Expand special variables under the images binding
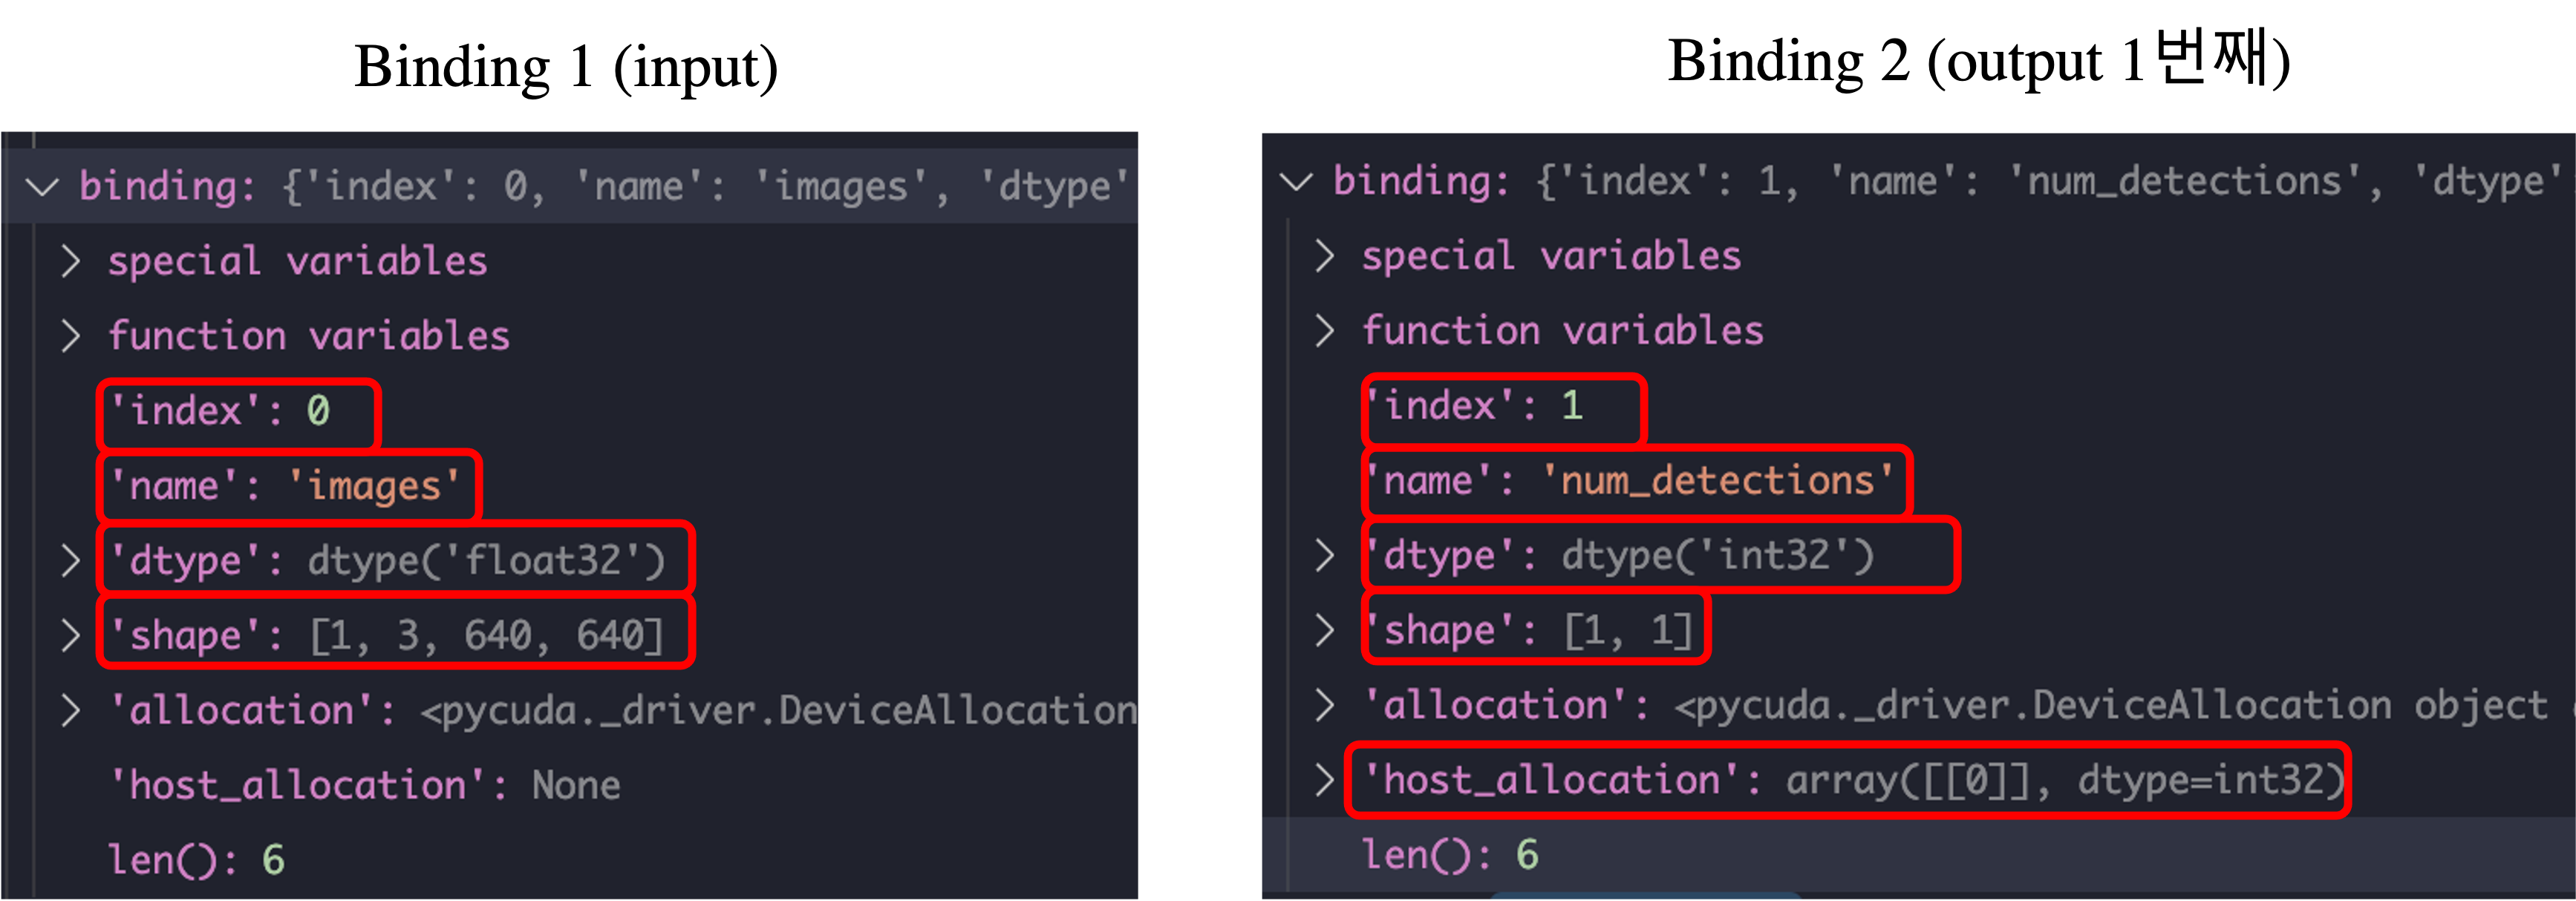The width and height of the screenshot is (2576, 901). (71, 261)
